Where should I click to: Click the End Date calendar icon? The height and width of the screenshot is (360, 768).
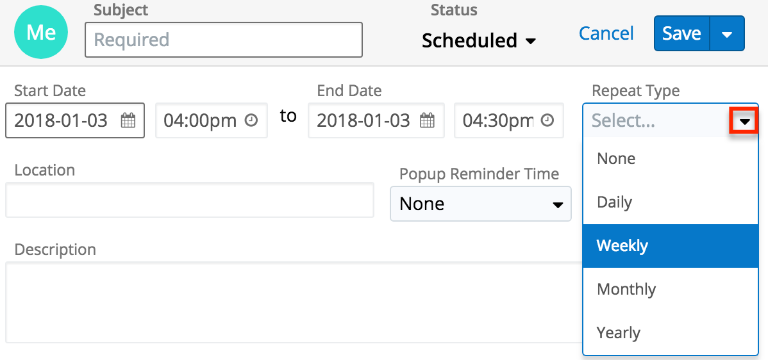pos(427,120)
